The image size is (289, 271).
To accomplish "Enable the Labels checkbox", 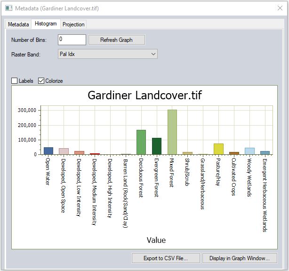I will 15,81.
